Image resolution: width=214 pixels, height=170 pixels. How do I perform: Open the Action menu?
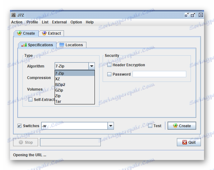pos(17,22)
